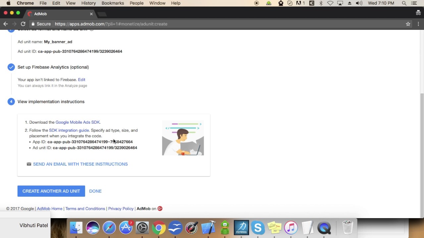Viewport: 424px width, 238px height.
Task: Open the Privacy Policy footer link
Action: (x=121, y=209)
